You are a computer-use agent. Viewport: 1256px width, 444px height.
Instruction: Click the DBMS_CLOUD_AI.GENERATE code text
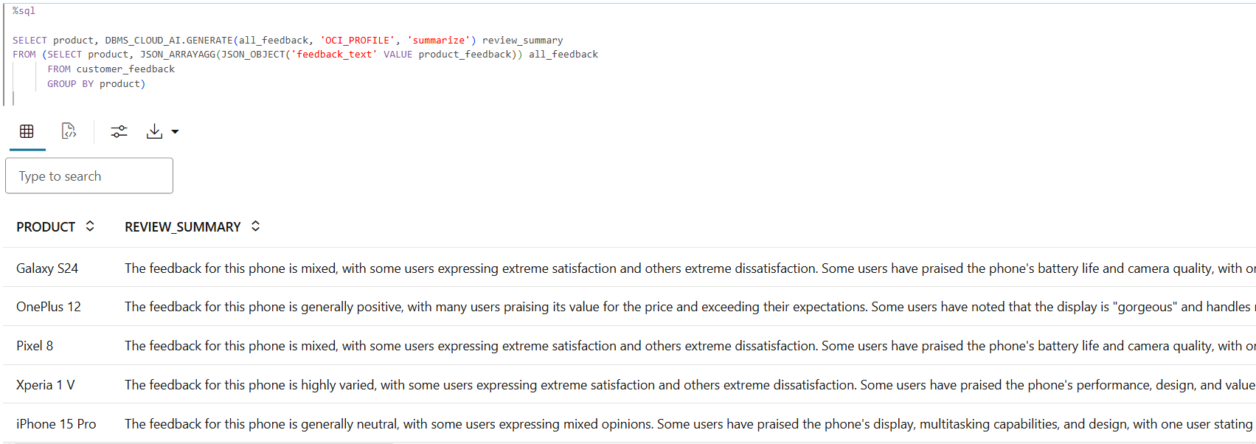pyautogui.click(x=168, y=41)
